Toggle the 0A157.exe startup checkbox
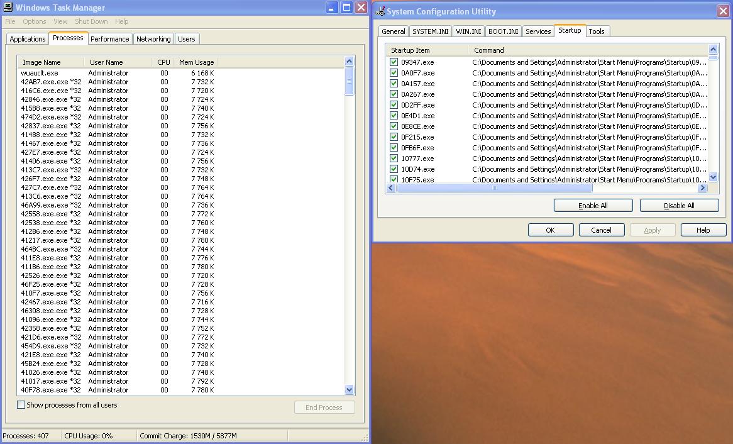The image size is (733, 444). [394, 84]
